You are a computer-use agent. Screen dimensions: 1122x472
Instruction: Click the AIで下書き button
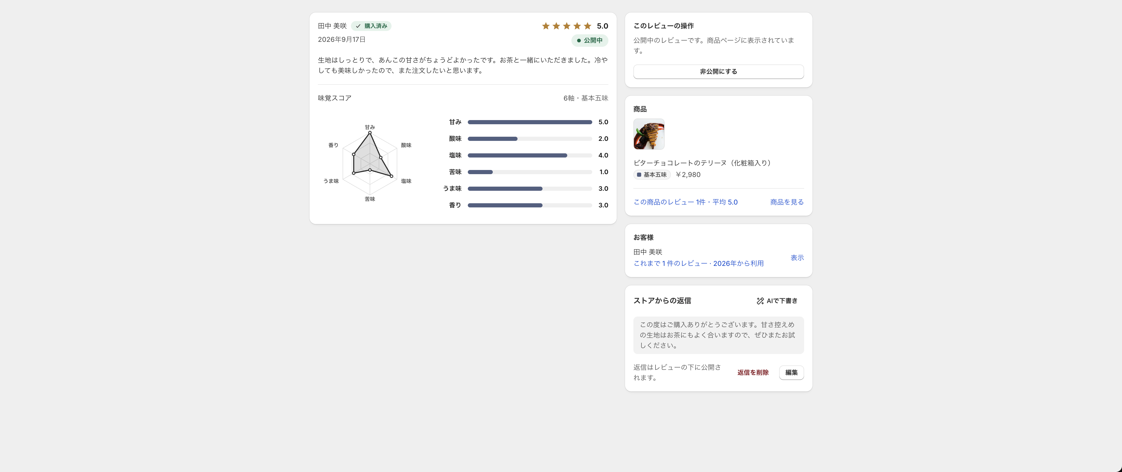pos(777,301)
